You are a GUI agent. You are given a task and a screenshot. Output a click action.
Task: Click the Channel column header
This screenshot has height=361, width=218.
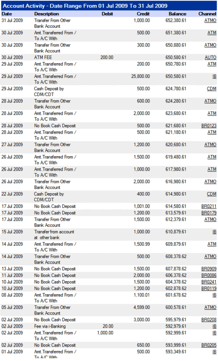[207, 14]
